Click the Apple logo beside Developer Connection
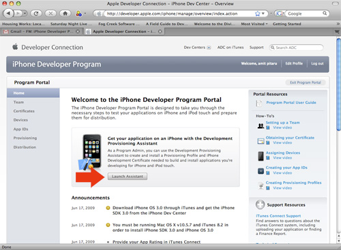The height and width of the screenshot is (250, 341). tap(15, 47)
